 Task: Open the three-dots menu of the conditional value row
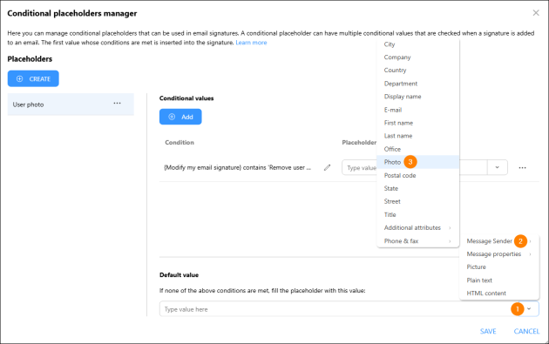[x=522, y=167]
